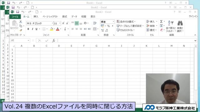
Task: Click the Paste clipboard icon
Action: pos(15,23)
